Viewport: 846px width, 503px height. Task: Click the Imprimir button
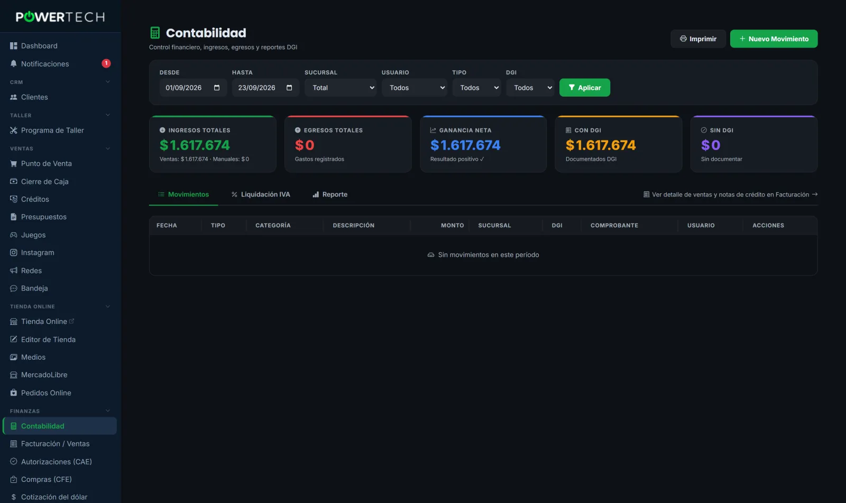click(x=698, y=39)
